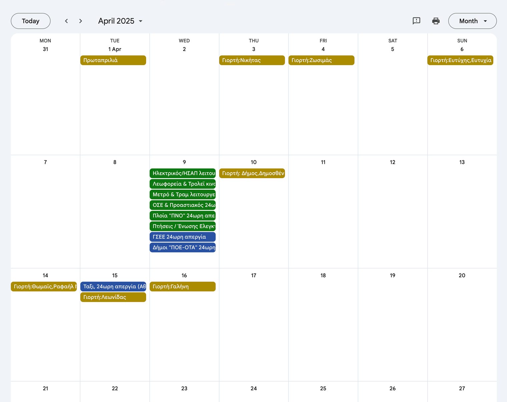
Task: Select the date number 21
Action: pos(45,389)
